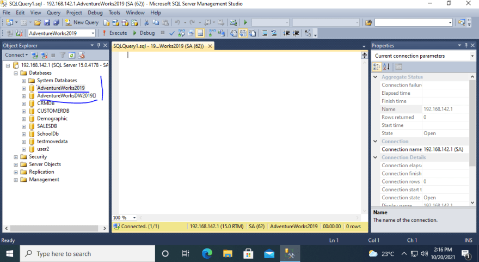Click the Open File folder icon

click(38, 22)
